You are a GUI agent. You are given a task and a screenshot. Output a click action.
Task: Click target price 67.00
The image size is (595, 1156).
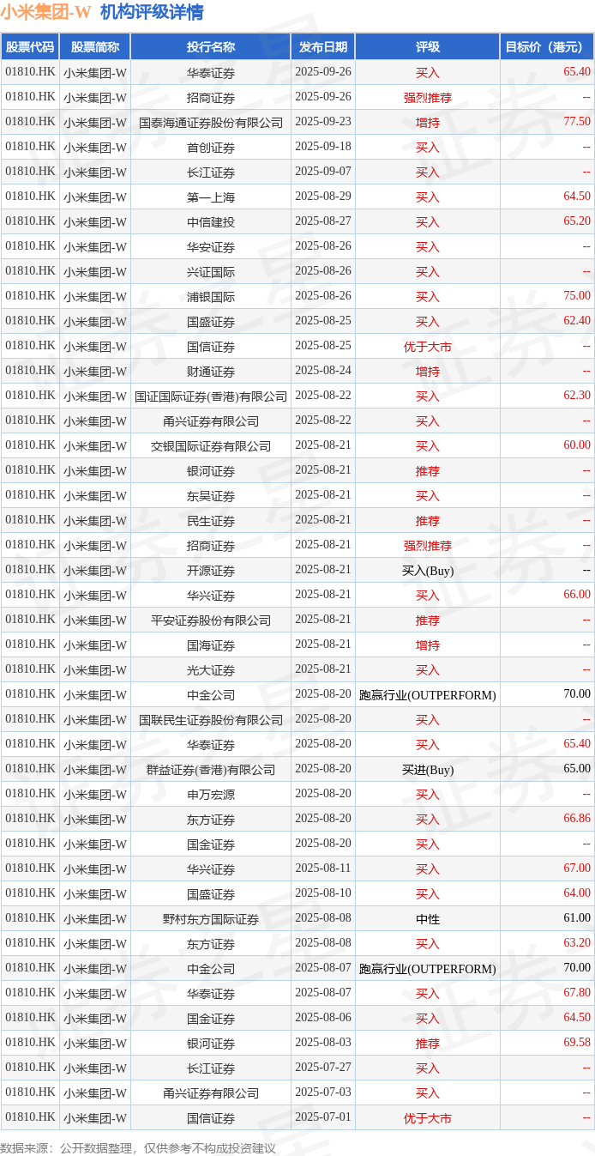pos(577,869)
